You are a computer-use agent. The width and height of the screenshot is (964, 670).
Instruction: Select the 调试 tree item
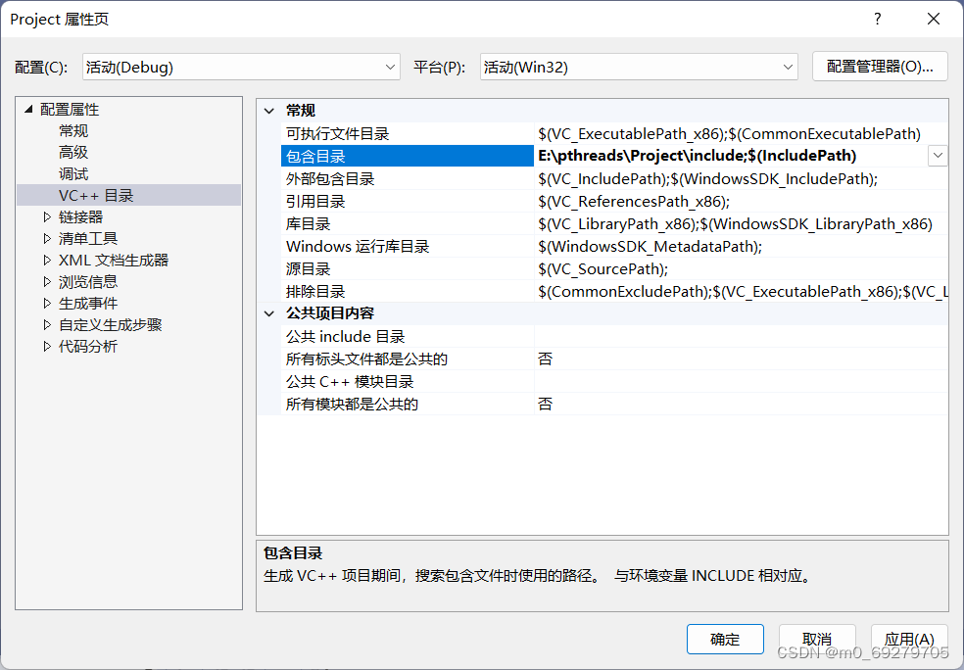coord(72,173)
